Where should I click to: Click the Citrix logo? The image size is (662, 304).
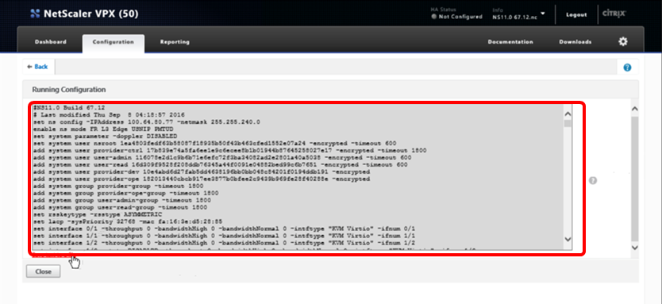pyautogui.click(x=614, y=13)
